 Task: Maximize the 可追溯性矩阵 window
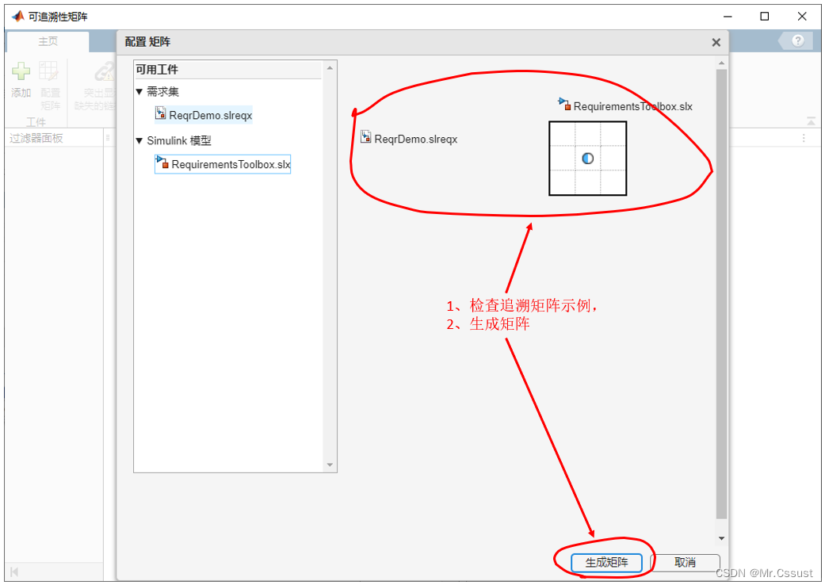tap(765, 17)
